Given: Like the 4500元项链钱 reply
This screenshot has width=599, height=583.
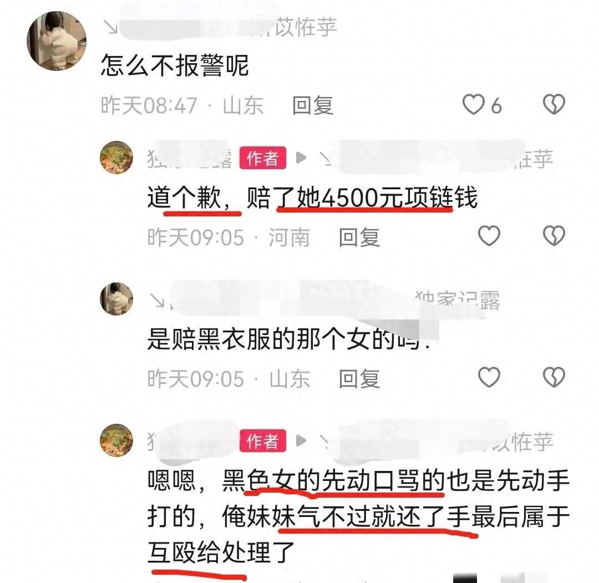Looking at the screenshot, I should (489, 236).
